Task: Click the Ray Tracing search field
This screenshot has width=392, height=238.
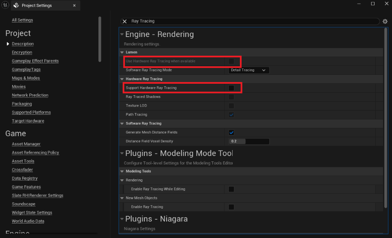Action: pyautogui.click(x=251, y=21)
